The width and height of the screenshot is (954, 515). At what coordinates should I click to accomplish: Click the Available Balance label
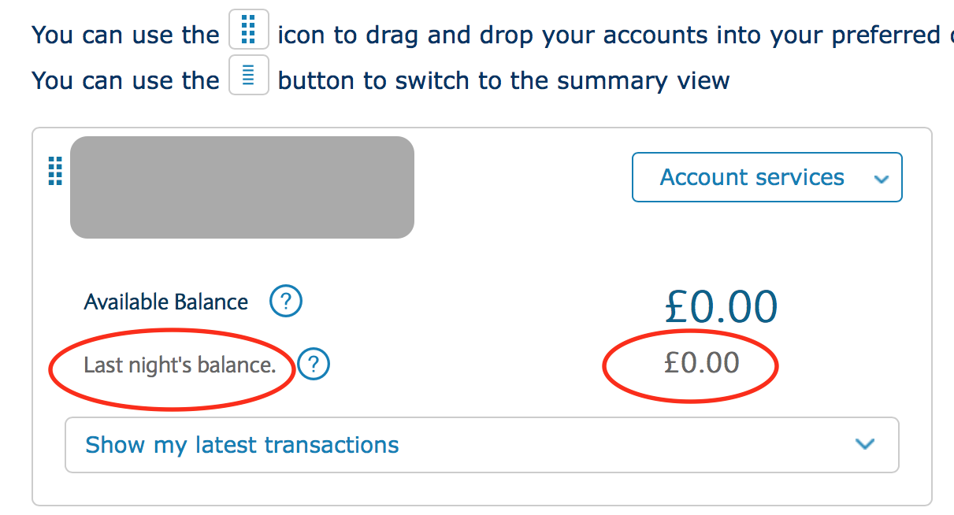[x=166, y=301]
